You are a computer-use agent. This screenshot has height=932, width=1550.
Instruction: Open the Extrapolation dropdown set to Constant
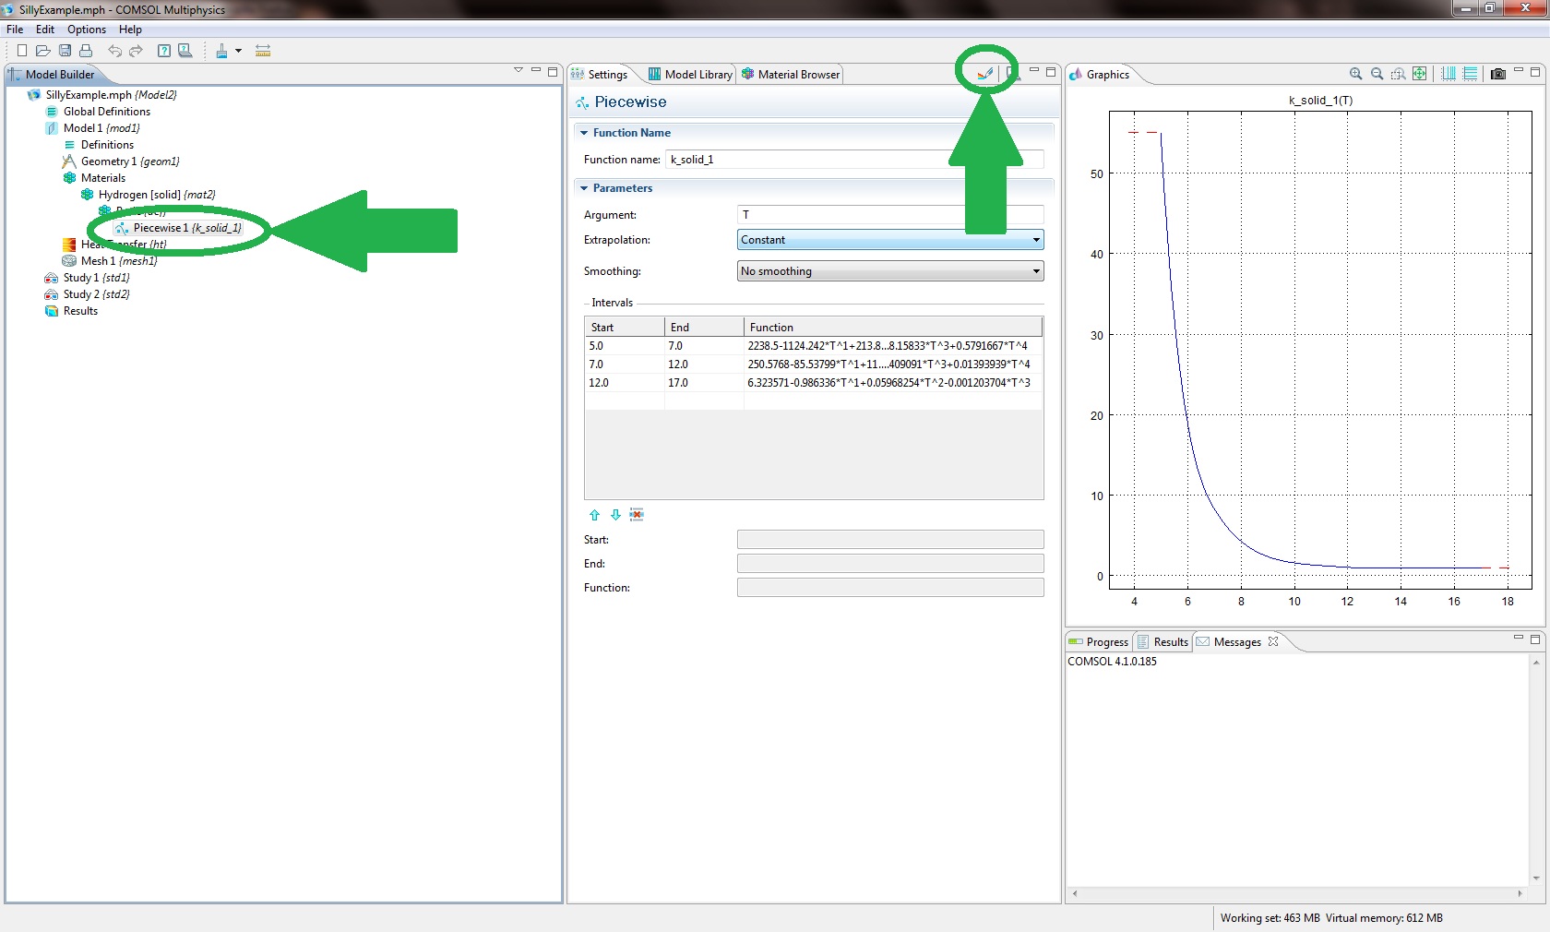(889, 240)
